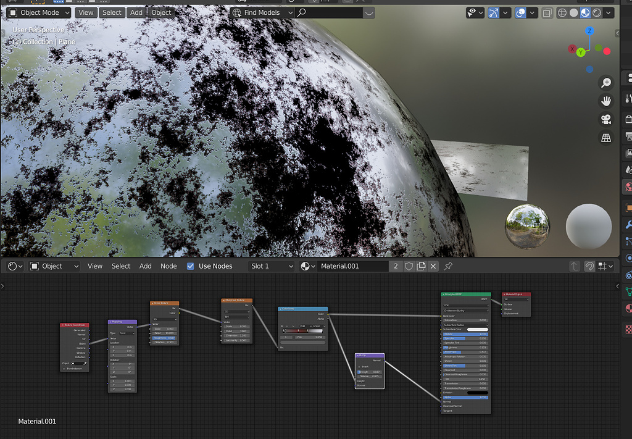This screenshot has width=632, height=439.
Task: Pin the node tree with pin icon
Action: click(448, 266)
